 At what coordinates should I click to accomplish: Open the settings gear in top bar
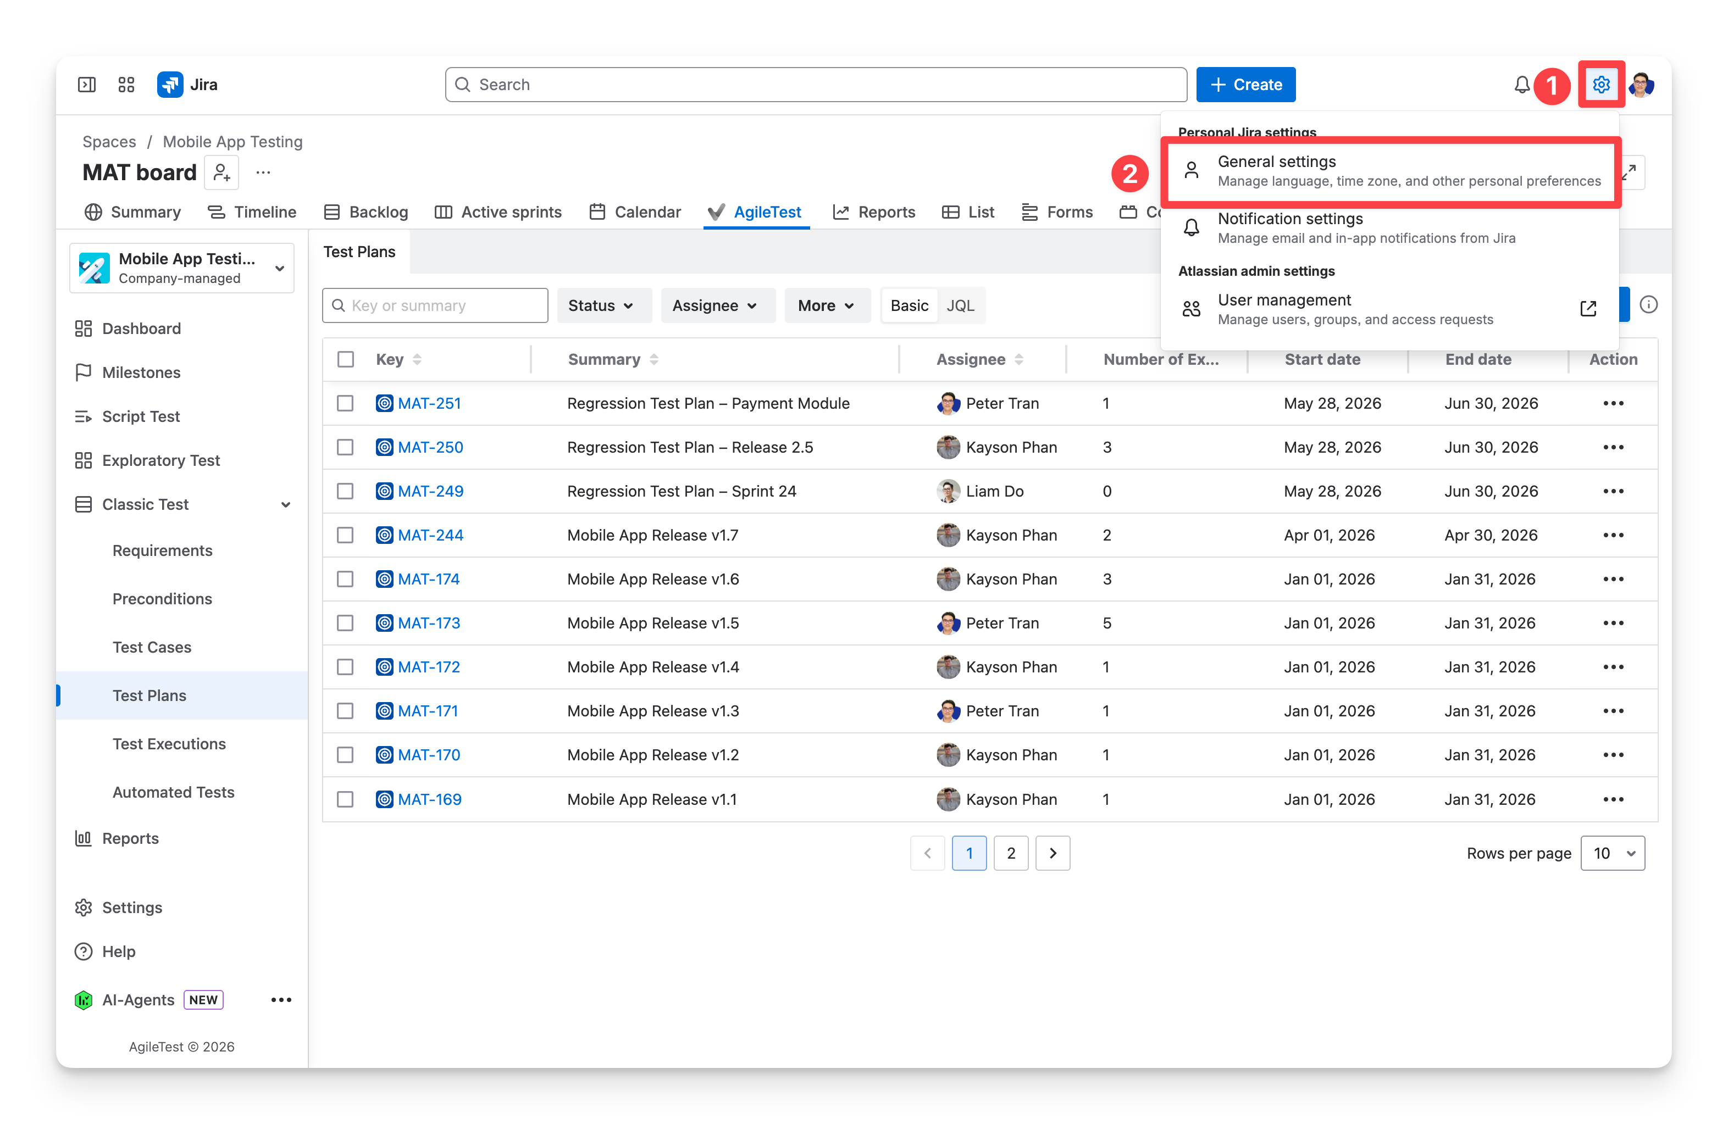[x=1601, y=85]
